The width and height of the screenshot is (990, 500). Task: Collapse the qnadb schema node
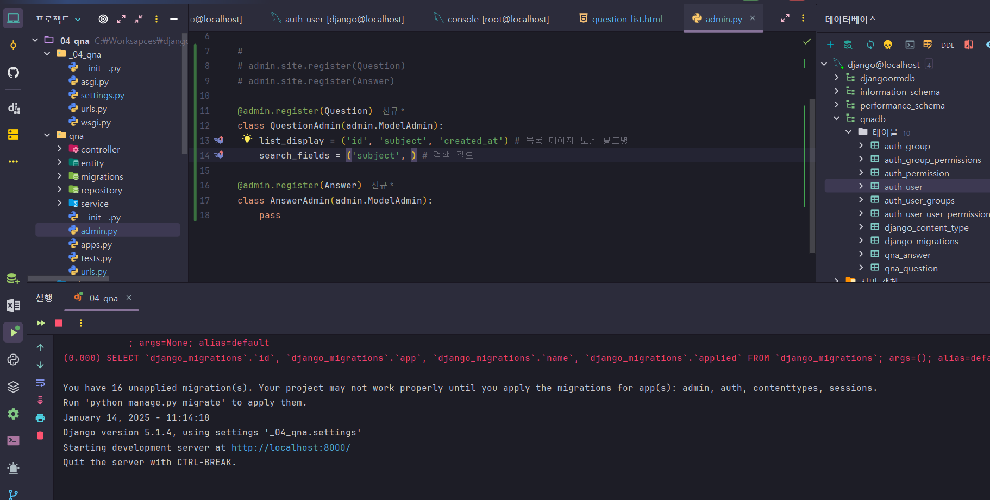click(837, 119)
